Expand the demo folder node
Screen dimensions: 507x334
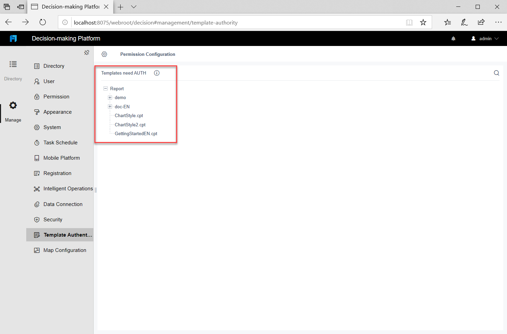click(110, 98)
